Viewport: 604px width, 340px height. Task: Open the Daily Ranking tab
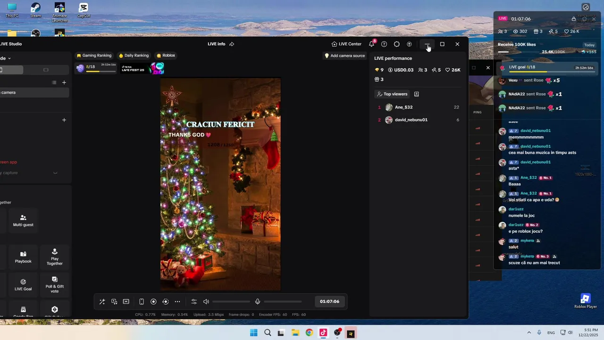pos(134,55)
